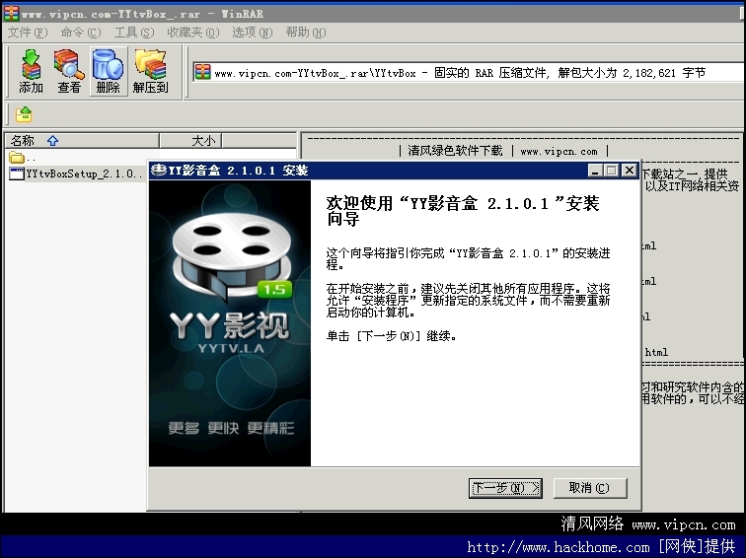Open the Commands (命令) menu
Screen dimensions: 746x558
(x=80, y=33)
